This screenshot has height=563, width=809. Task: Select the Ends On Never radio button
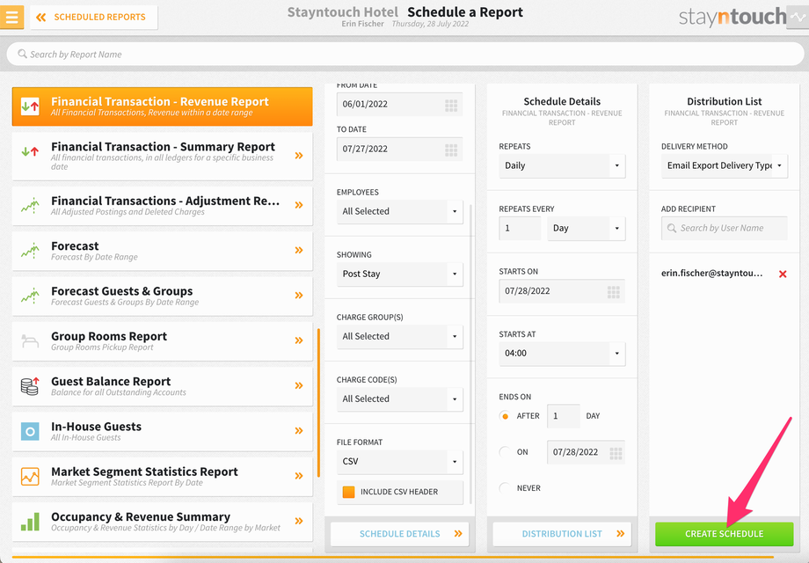pyautogui.click(x=505, y=487)
